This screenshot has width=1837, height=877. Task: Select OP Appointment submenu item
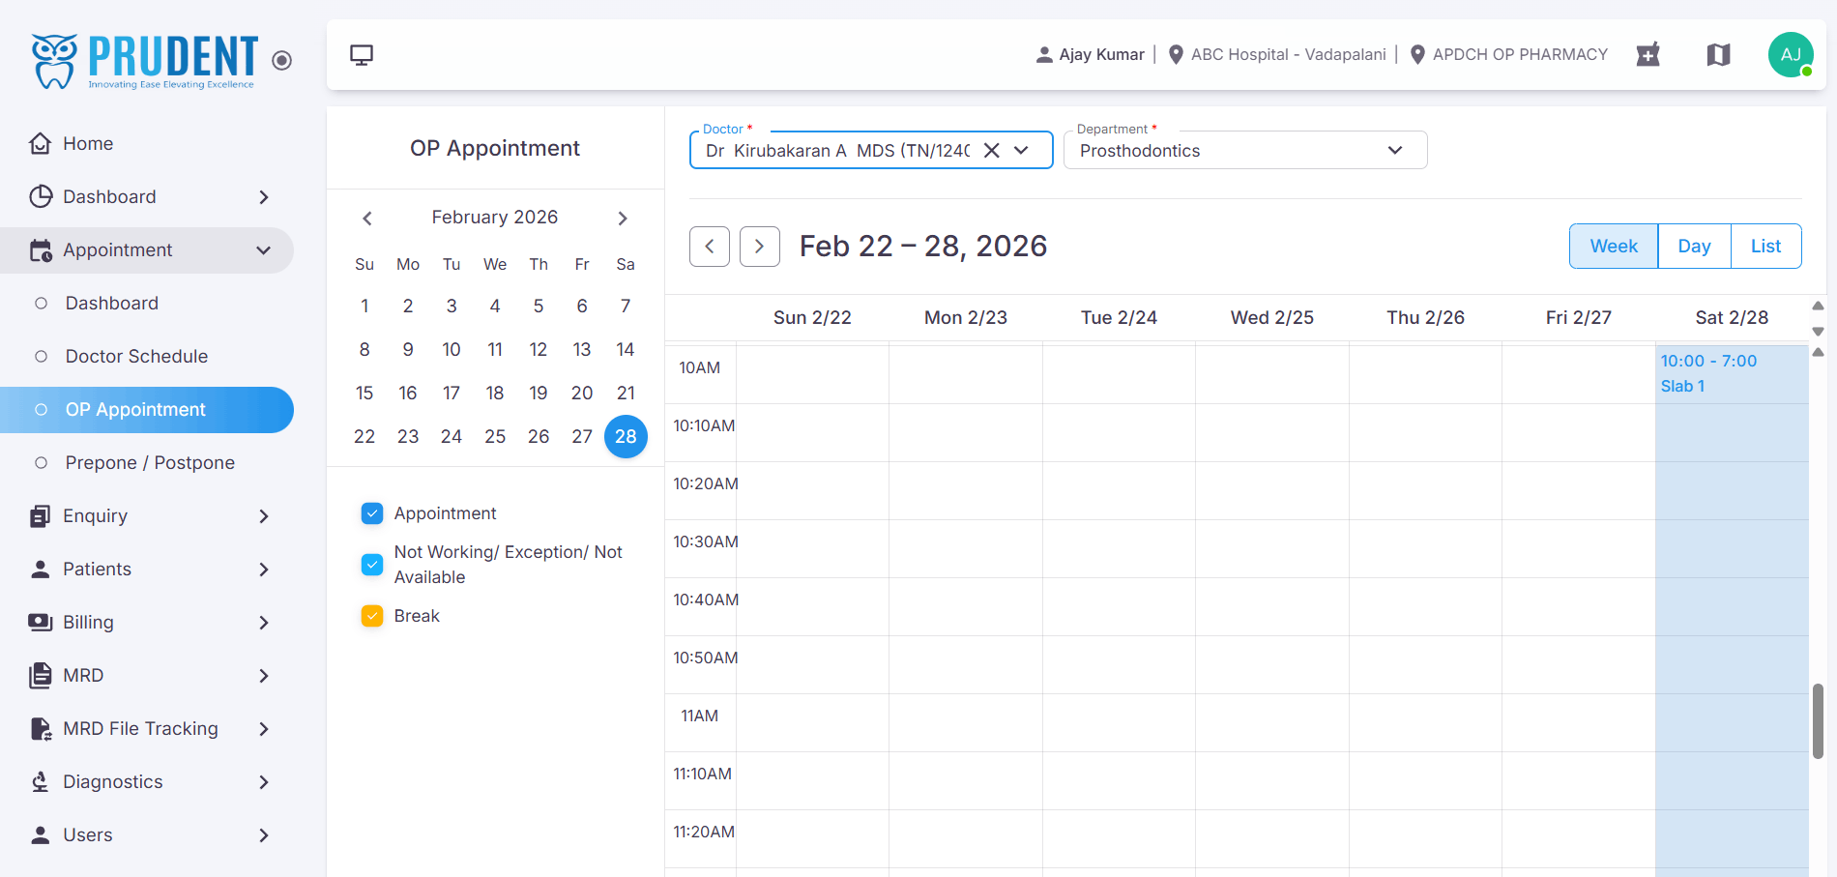[x=147, y=410]
